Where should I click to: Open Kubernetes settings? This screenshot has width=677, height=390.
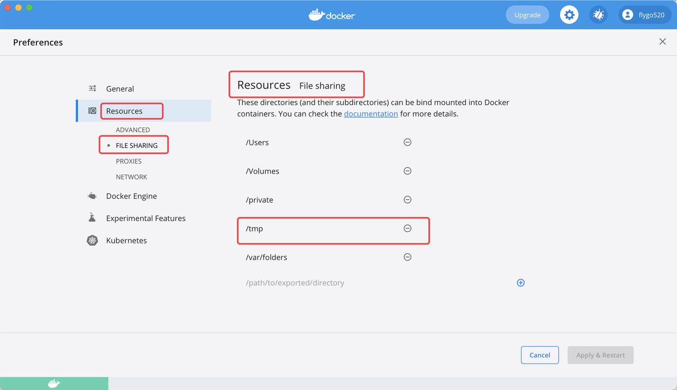click(x=126, y=240)
